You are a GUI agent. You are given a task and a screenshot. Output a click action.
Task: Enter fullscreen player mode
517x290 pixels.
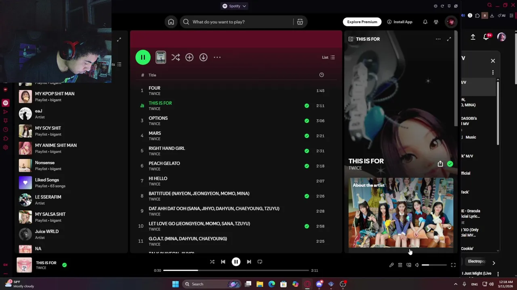tap(453, 265)
